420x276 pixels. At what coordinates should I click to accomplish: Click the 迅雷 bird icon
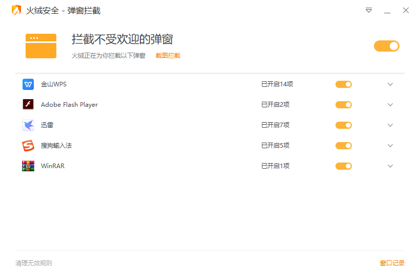click(x=28, y=125)
